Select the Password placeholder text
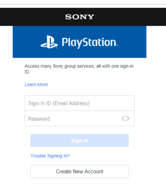166x187 pixels. (x=39, y=119)
